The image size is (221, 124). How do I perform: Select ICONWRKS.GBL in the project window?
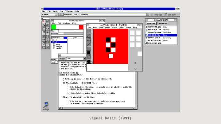[x=161, y=27]
